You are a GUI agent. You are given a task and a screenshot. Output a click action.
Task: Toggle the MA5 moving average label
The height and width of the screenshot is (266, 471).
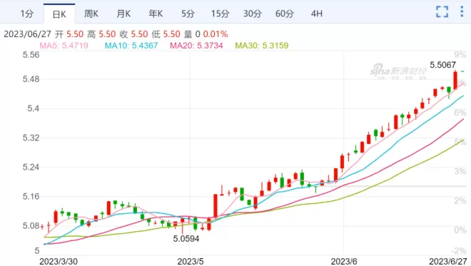click(x=64, y=46)
